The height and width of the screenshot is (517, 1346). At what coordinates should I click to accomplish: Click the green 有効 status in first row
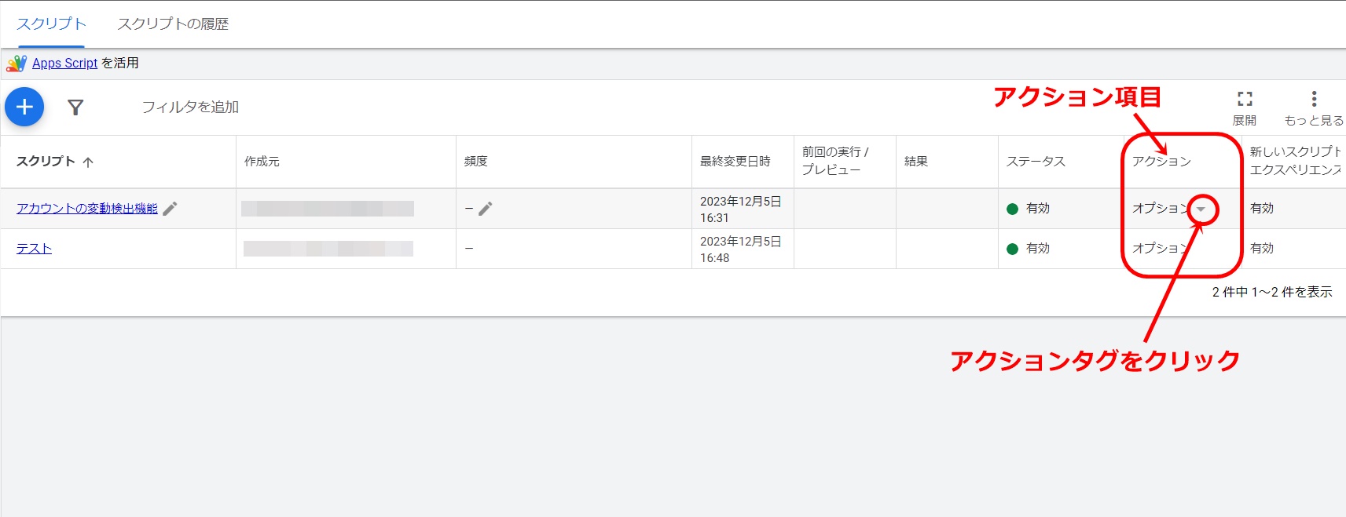coord(1029,208)
